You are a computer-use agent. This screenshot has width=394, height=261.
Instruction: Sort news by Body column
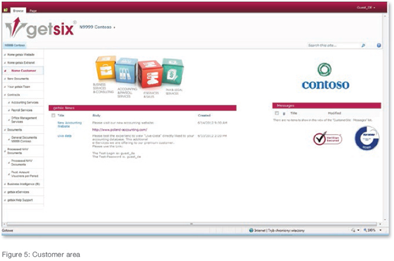tap(96, 115)
